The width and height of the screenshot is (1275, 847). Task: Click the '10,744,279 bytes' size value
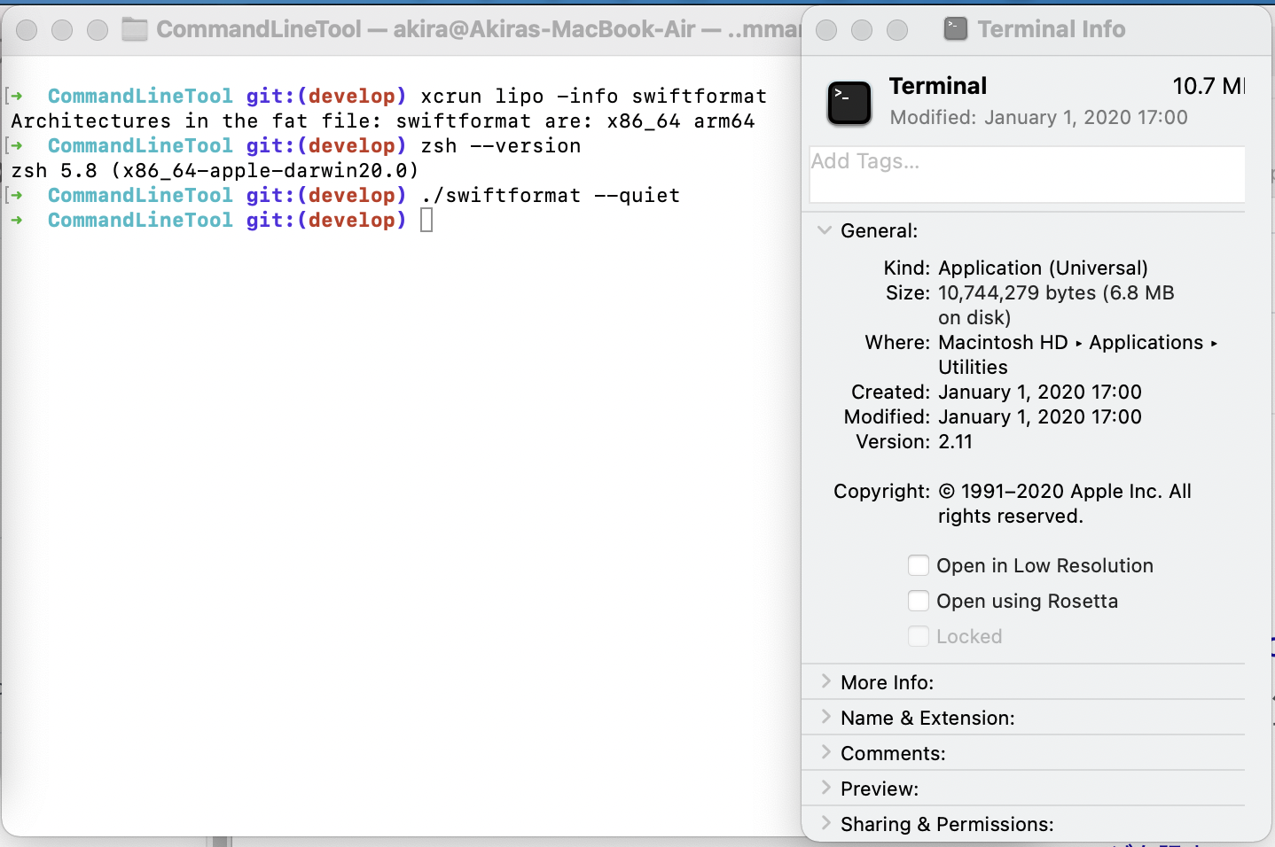[x=1017, y=292]
